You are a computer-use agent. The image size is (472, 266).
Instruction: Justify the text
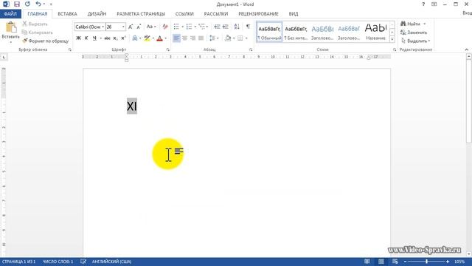click(x=201, y=38)
